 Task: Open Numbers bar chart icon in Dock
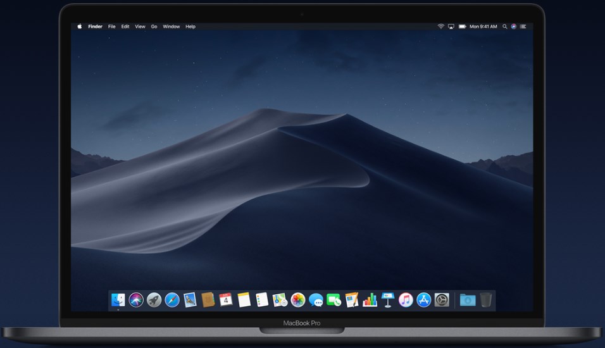point(370,300)
